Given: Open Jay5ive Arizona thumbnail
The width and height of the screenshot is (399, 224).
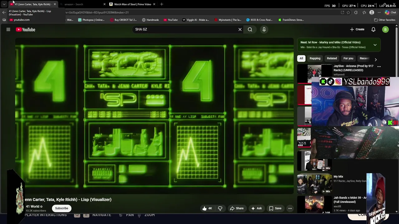Looking at the screenshot, I should [315, 73].
